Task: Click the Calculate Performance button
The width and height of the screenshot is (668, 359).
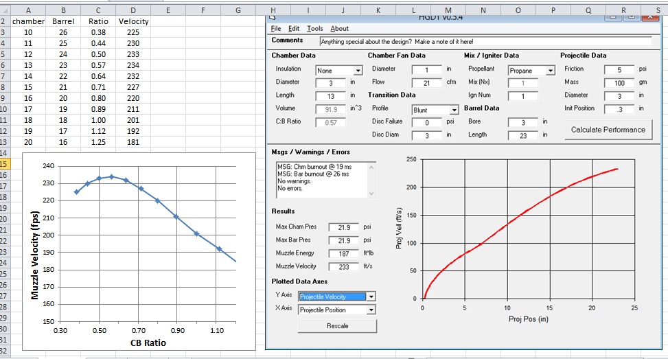Action: [x=608, y=129]
